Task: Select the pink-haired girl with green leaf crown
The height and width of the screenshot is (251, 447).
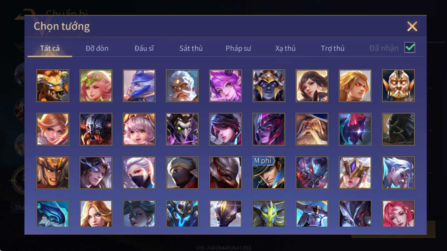Action: pos(96,86)
